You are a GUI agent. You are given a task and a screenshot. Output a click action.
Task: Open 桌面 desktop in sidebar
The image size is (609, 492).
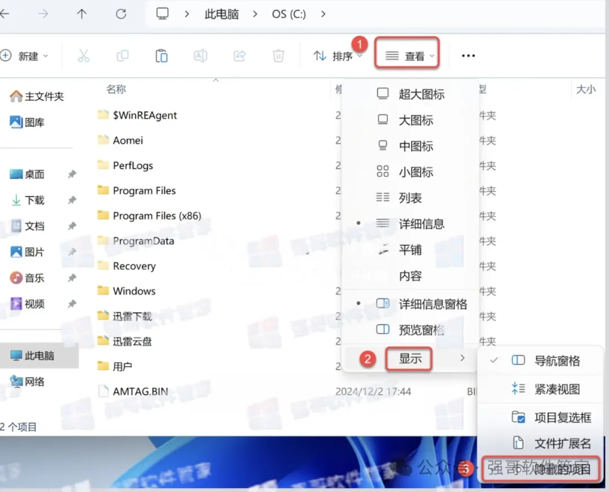pos(27,174)
